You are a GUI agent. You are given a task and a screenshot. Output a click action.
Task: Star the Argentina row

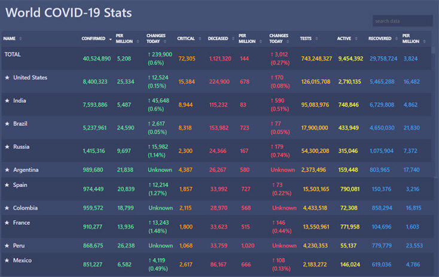point(7,170)
